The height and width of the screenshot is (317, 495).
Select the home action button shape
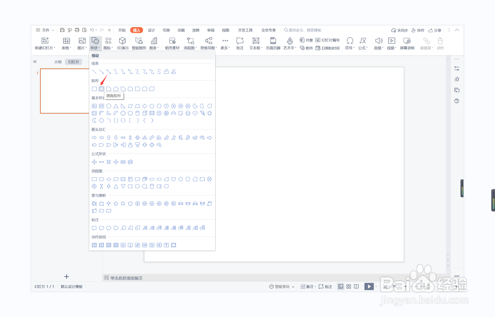[123, 245]
